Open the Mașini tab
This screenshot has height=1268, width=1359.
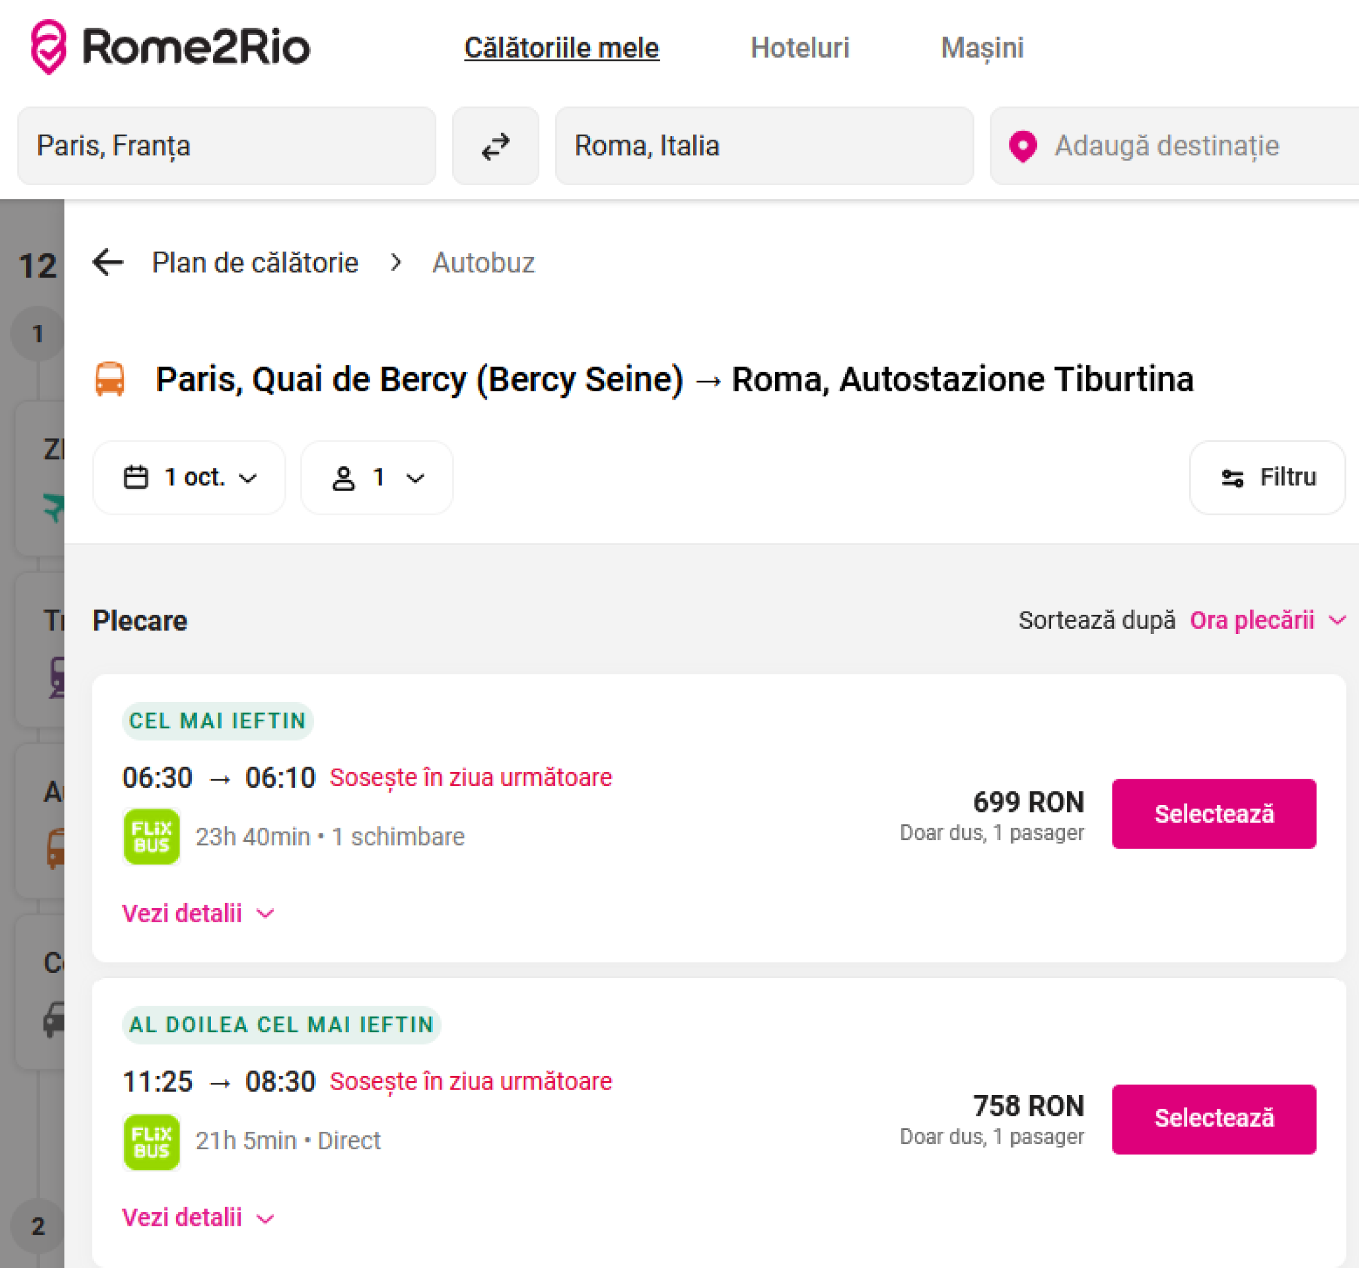982,48
